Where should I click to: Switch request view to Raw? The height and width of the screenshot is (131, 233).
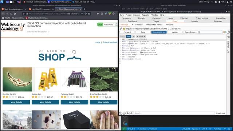tap(129, 36)
